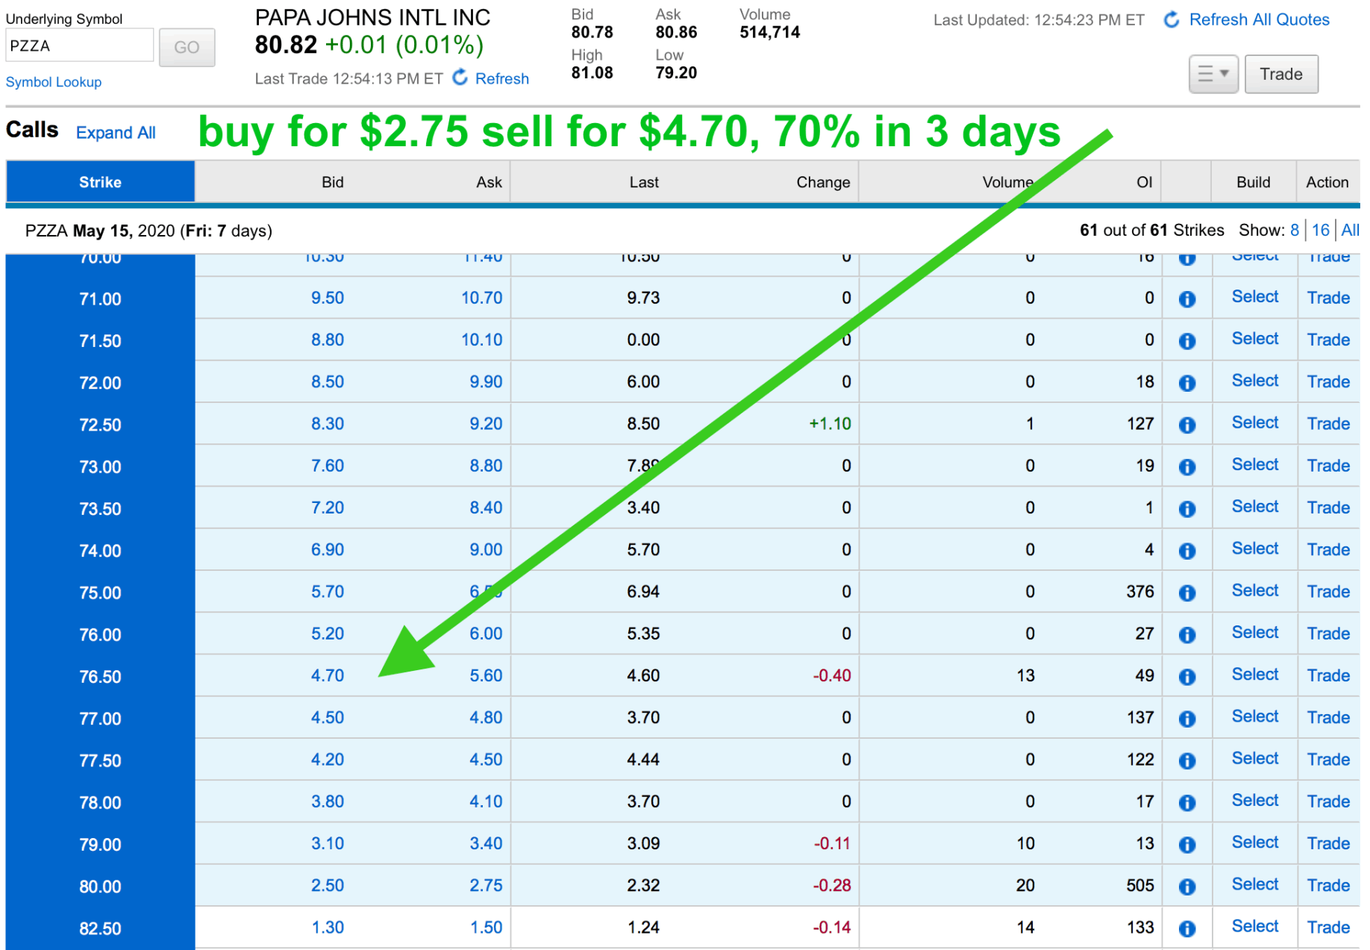This screenshot has width=1370, height=950.
Task: Show All strikes
Action: pyautogui.click(x=1350, y=230)
